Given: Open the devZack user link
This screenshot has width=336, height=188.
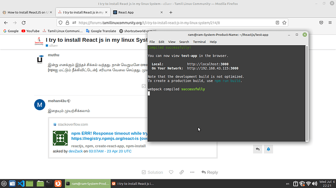Looking at the screenshot, I should pos(75,151).
